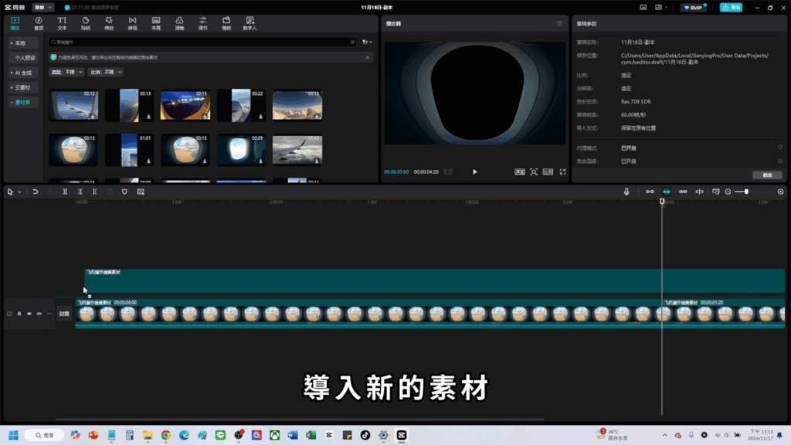Image resolution: width=791 pixels, height=445 pixels.
Task: Open the 类型 filter dropdown
Action: pos(66,72)
